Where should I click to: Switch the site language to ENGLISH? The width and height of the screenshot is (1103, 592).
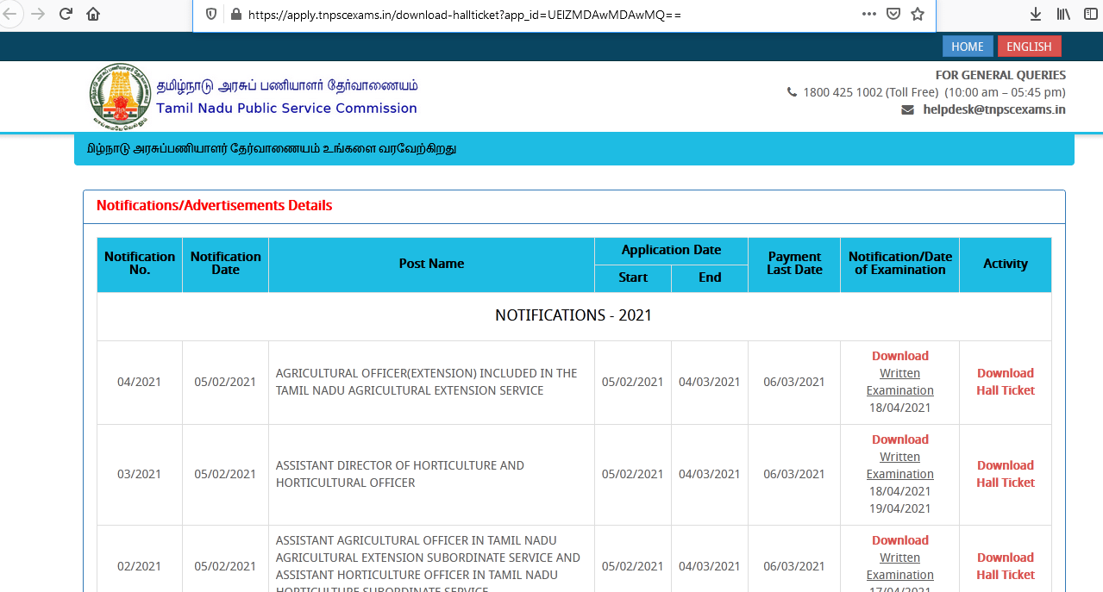click(x=1029, y=47)
